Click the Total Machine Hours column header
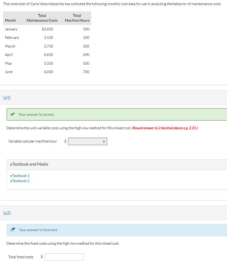Image resolution: width=227 pixels, height=266 pixels. (x=77, y=18)
